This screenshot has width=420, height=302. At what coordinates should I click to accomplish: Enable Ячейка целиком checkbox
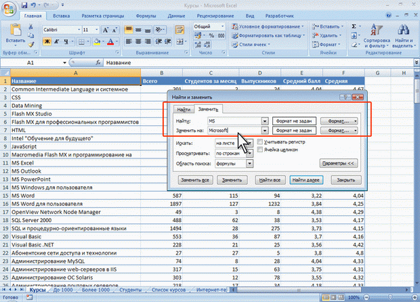(260, 150)
